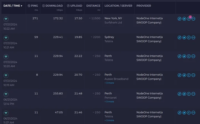Expand '+3 more' under Aussie Broadband
The image size is (200, 124).
(109, 83)
